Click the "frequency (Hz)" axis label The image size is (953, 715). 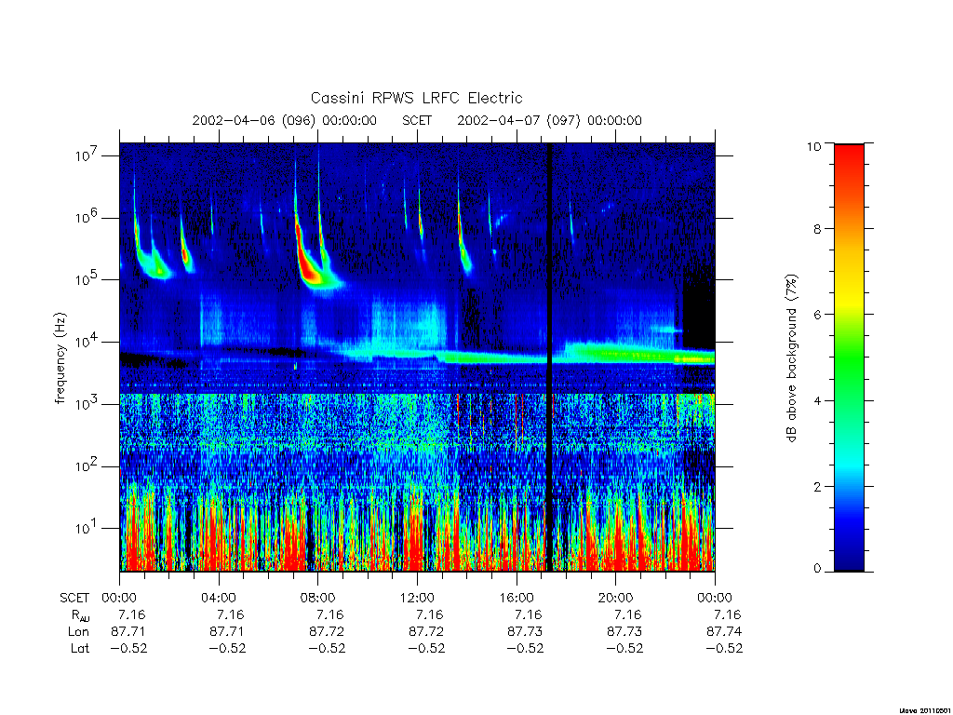[60, 358]
